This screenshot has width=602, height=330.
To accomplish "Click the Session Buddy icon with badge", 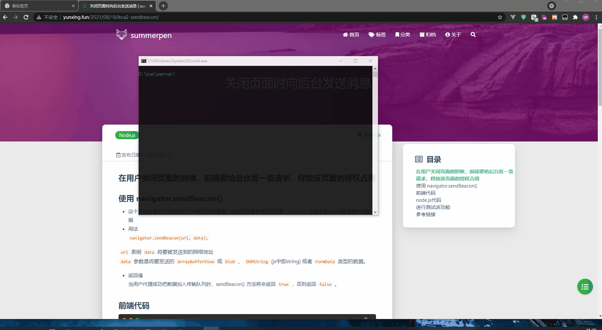I will (534, 17).
